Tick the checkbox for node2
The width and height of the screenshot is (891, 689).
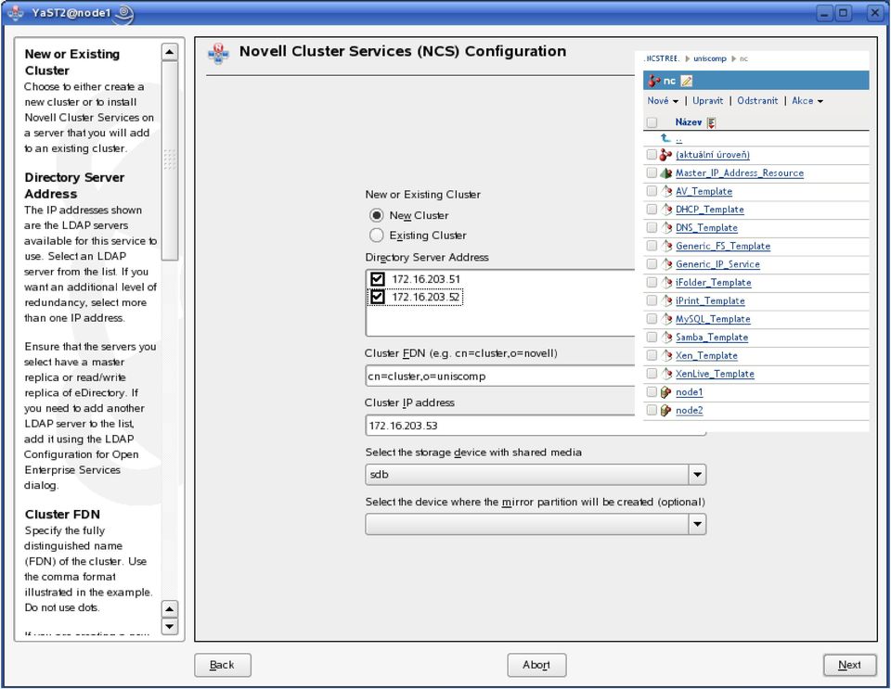click(x=652, y=410)
